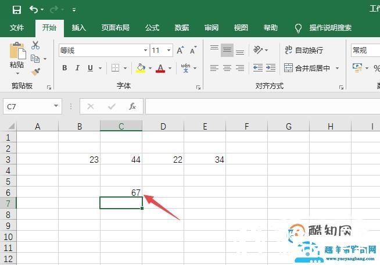Click the Undo arrow icon

(x=34, y=10)
